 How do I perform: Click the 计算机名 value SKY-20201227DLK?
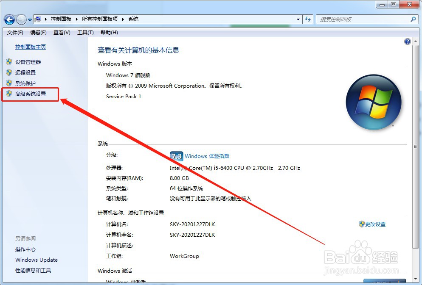pyautogui.click(x=192, y=224)
